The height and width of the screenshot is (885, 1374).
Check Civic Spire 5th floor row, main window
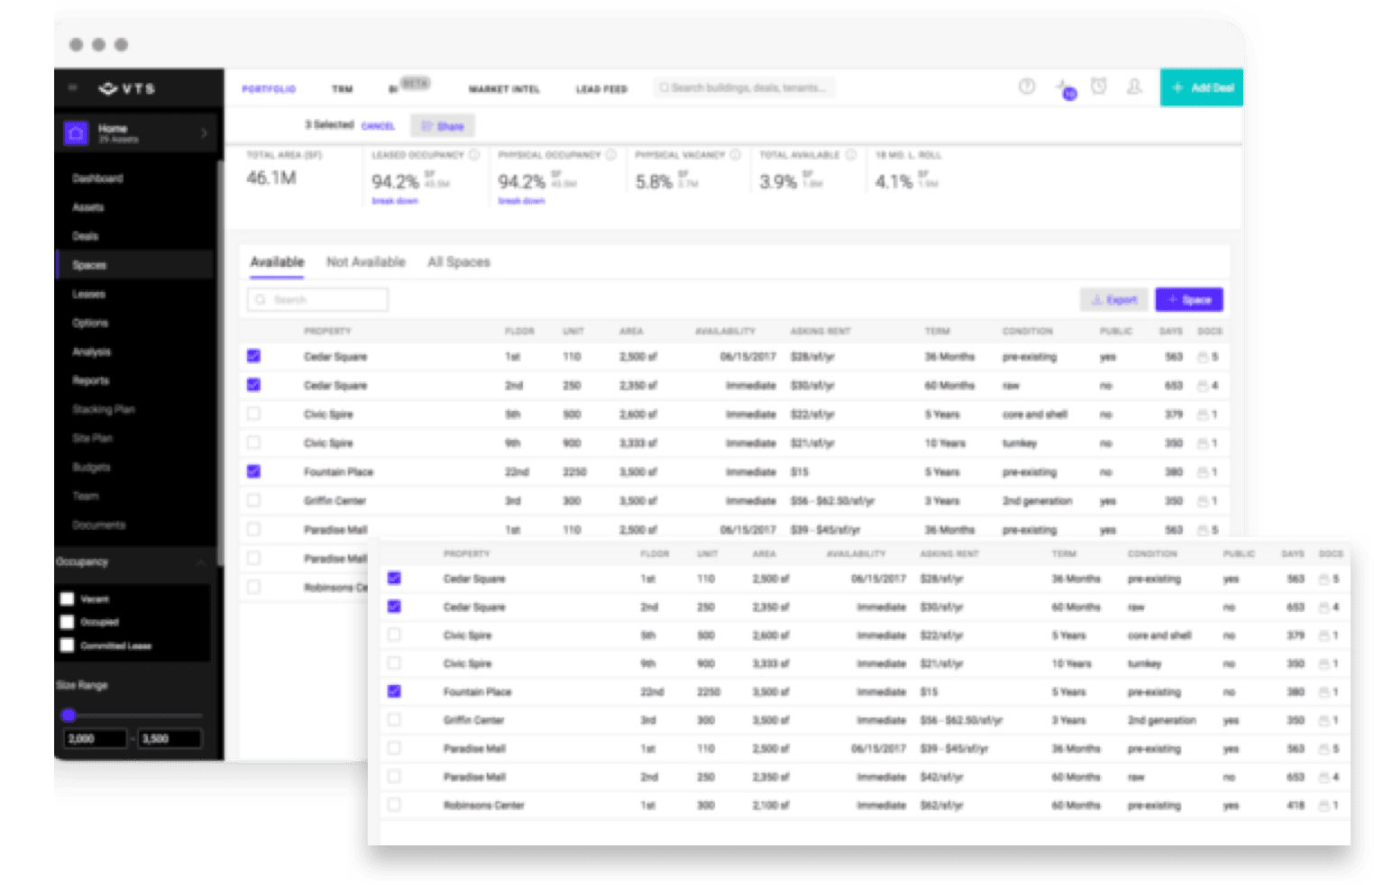[x=253, y=414]
